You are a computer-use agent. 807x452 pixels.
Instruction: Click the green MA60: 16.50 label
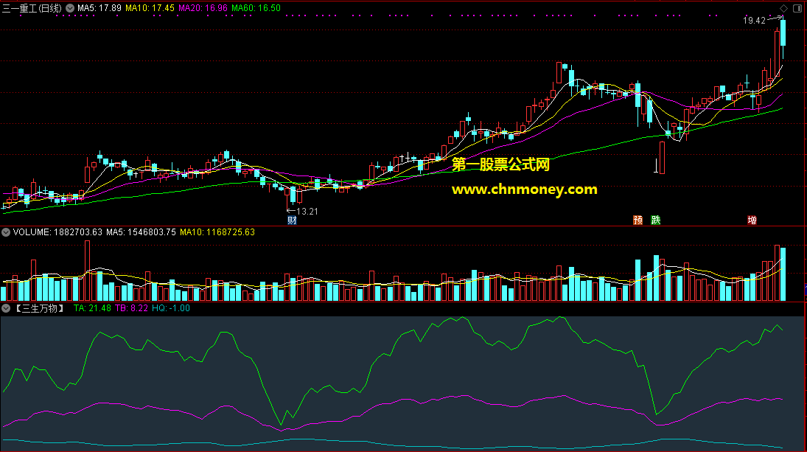click(256, 8)
